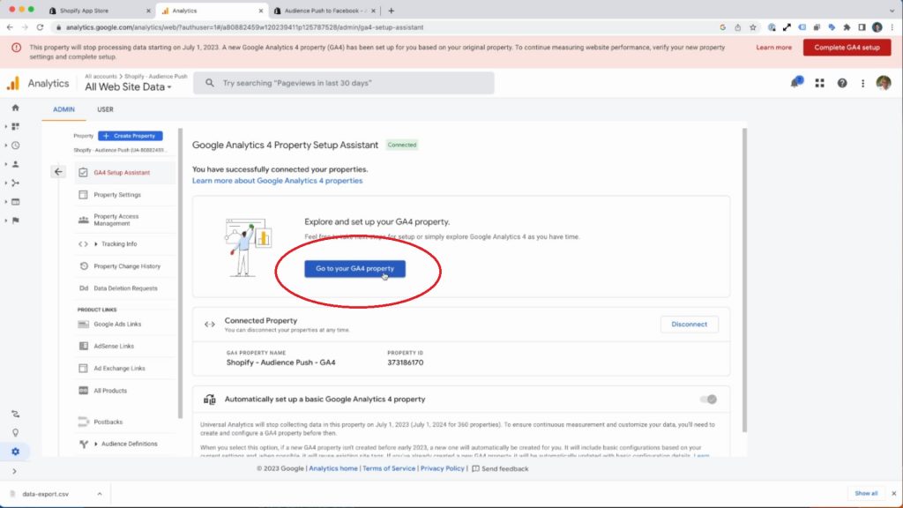Image resolution: width=903 pixels, height=508 pixels.
Task: Open the Google apps grid icon
Action: 819,84
